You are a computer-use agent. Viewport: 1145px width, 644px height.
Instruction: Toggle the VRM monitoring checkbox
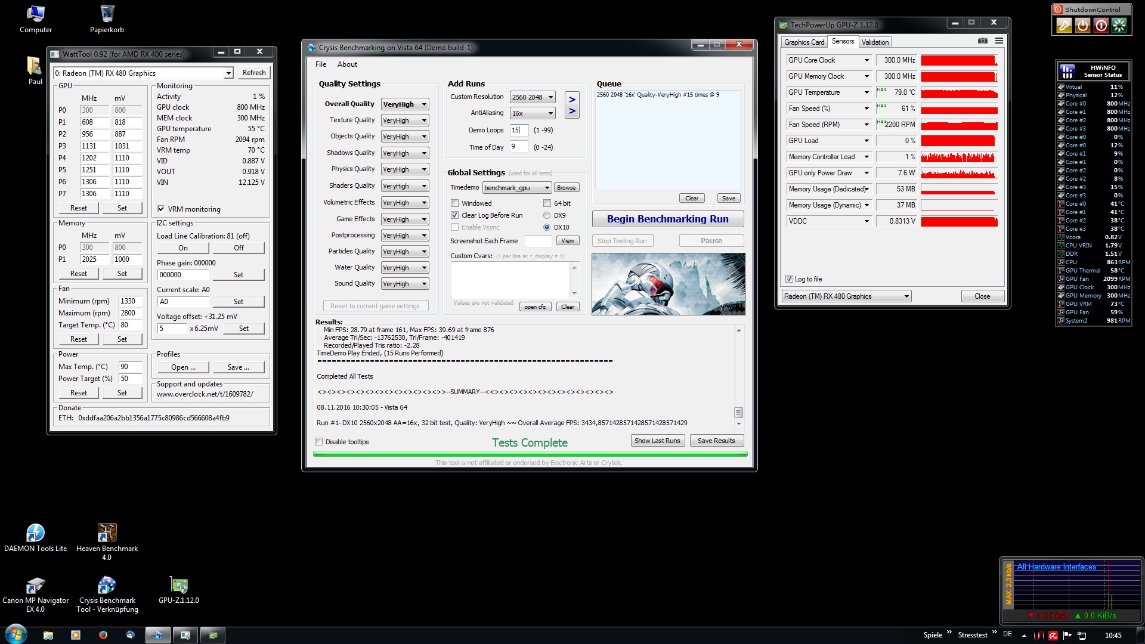coord(161,209)
